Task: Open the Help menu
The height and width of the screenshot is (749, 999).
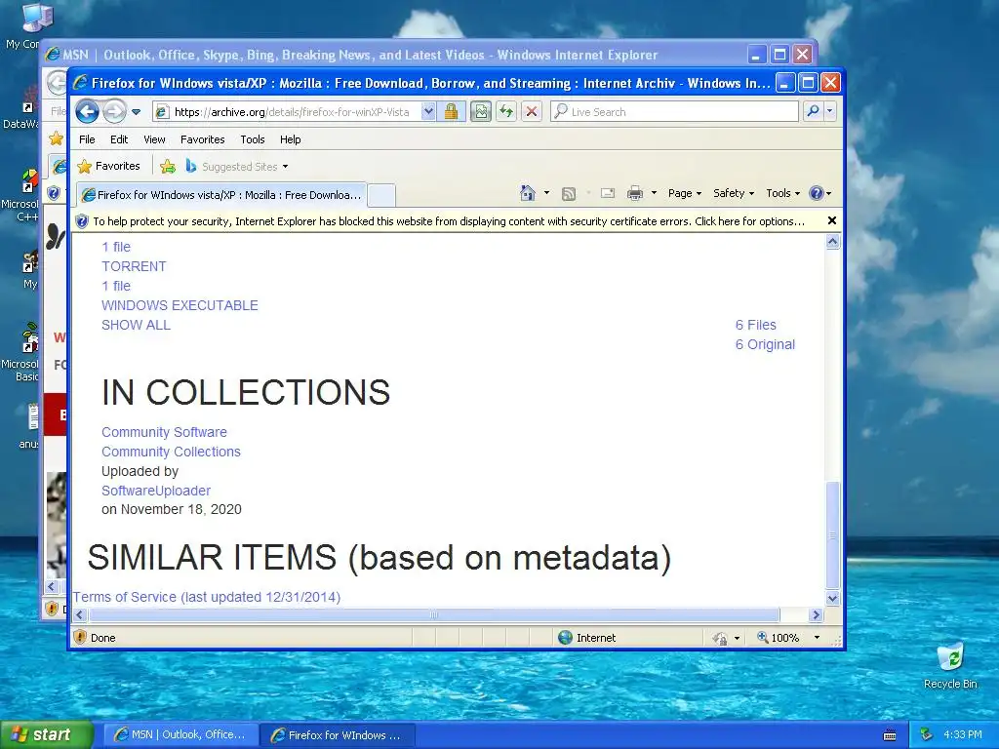Action: click(290, 139)
